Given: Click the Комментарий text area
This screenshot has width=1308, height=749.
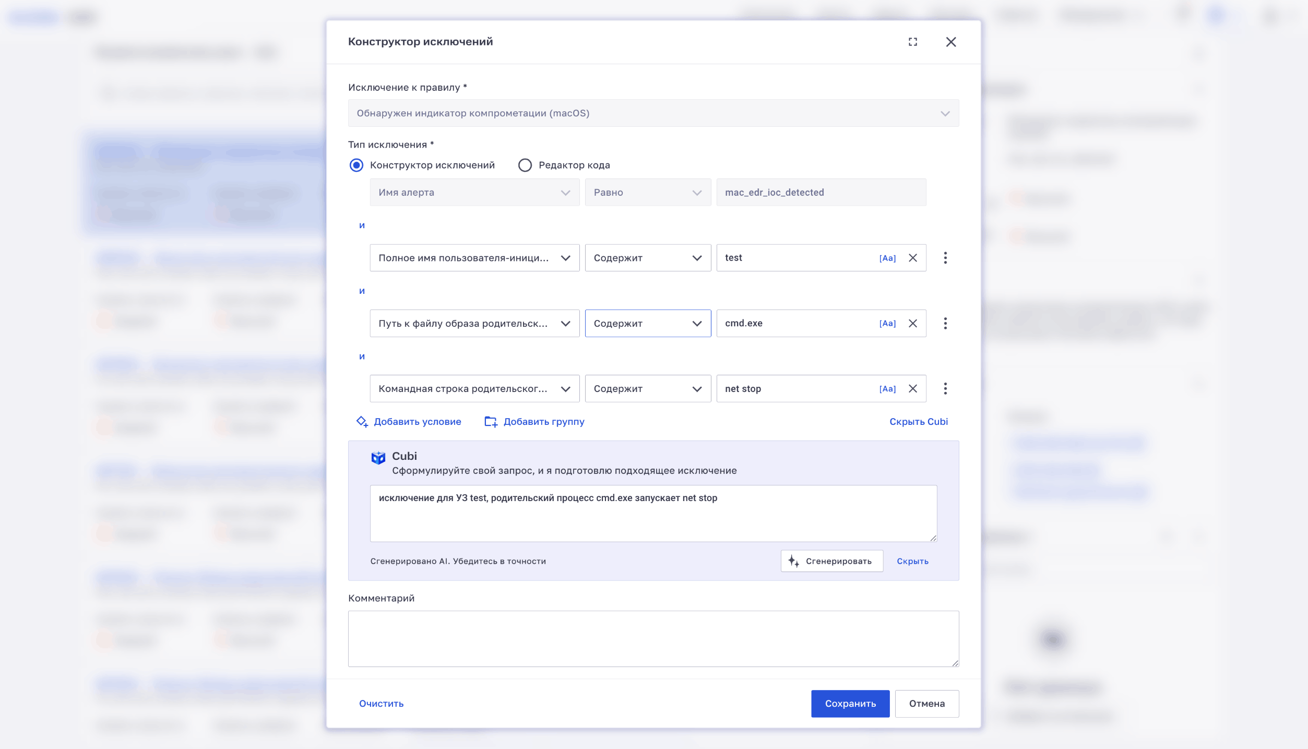Looking at the screenshot, I should 653,639.
